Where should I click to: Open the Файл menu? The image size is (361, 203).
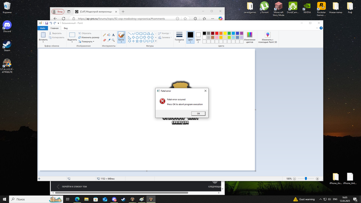coord(43,28)
